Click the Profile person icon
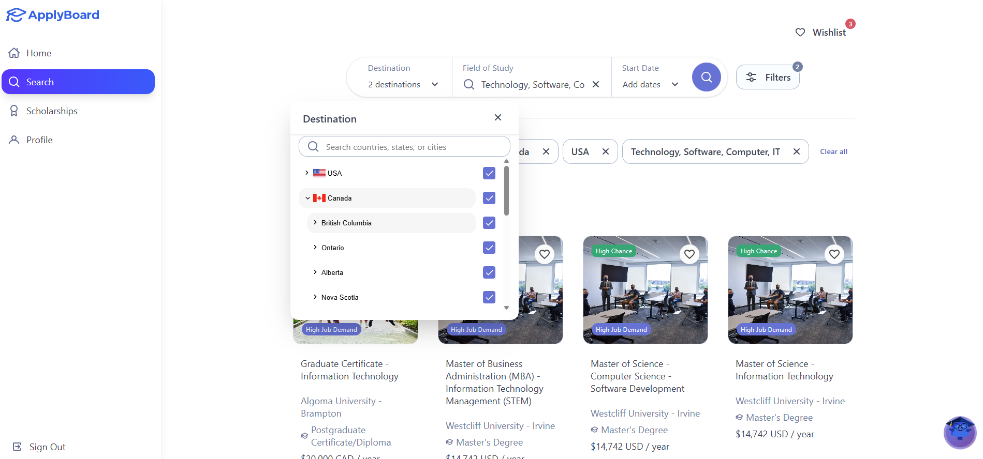The width and height of the screenshot is (983, 459). click(14, 140)
